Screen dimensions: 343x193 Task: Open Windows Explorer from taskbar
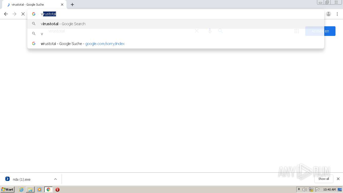pyautogui.click(x=30, y=190)
